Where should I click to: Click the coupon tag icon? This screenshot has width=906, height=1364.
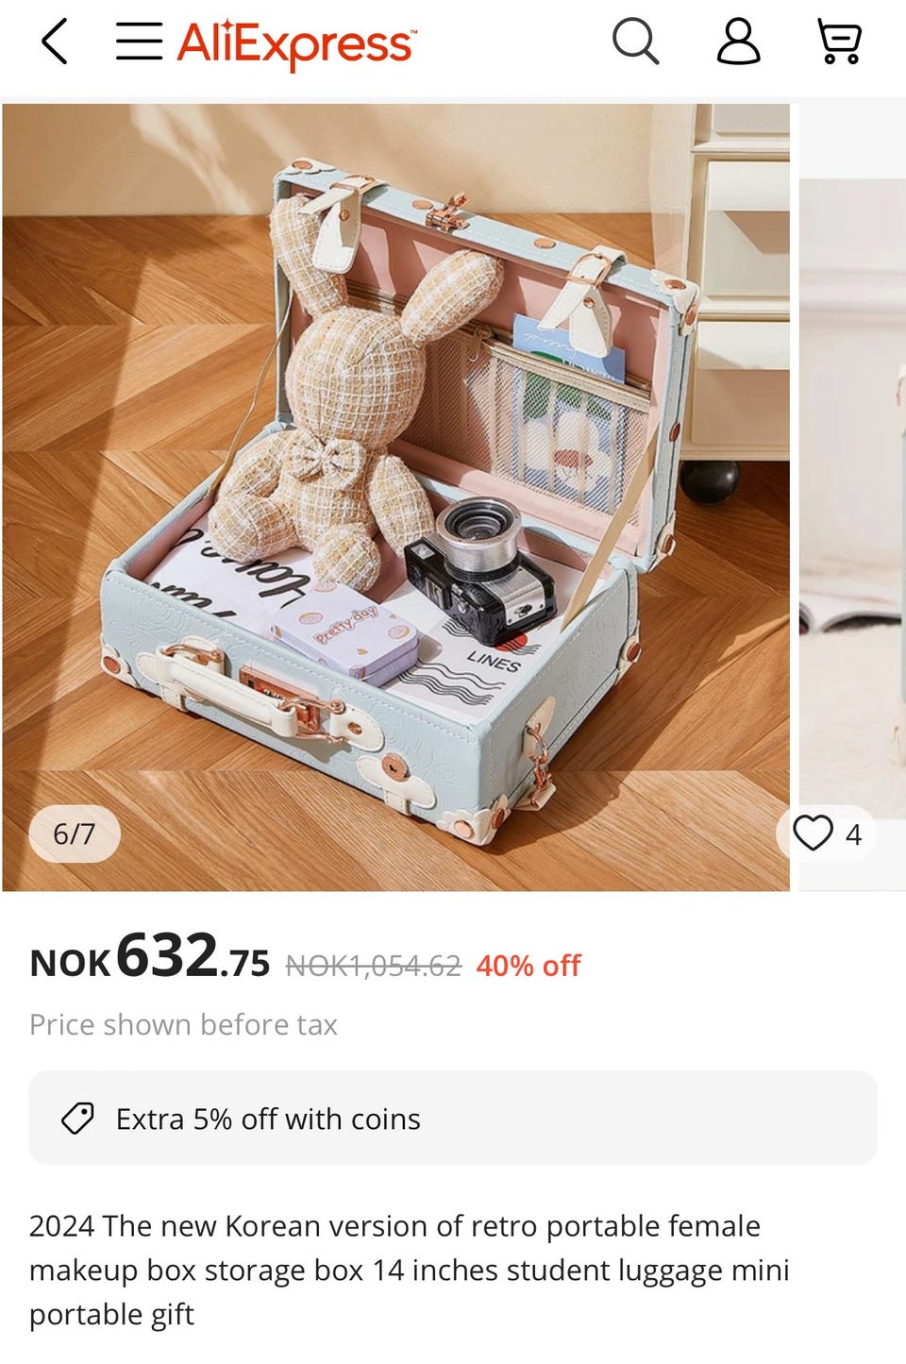tap(77, 1119)
